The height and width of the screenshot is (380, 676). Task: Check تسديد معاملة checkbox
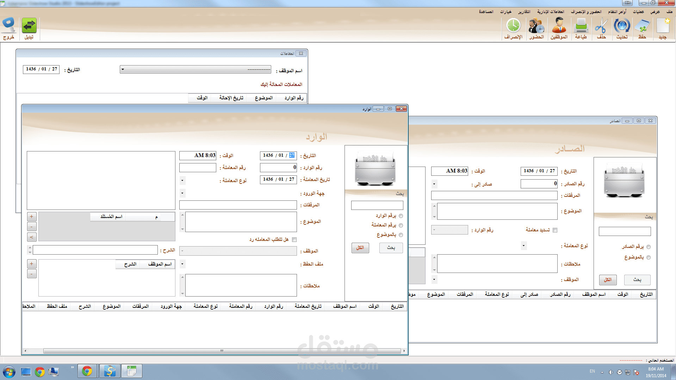[x=555, y=230]
